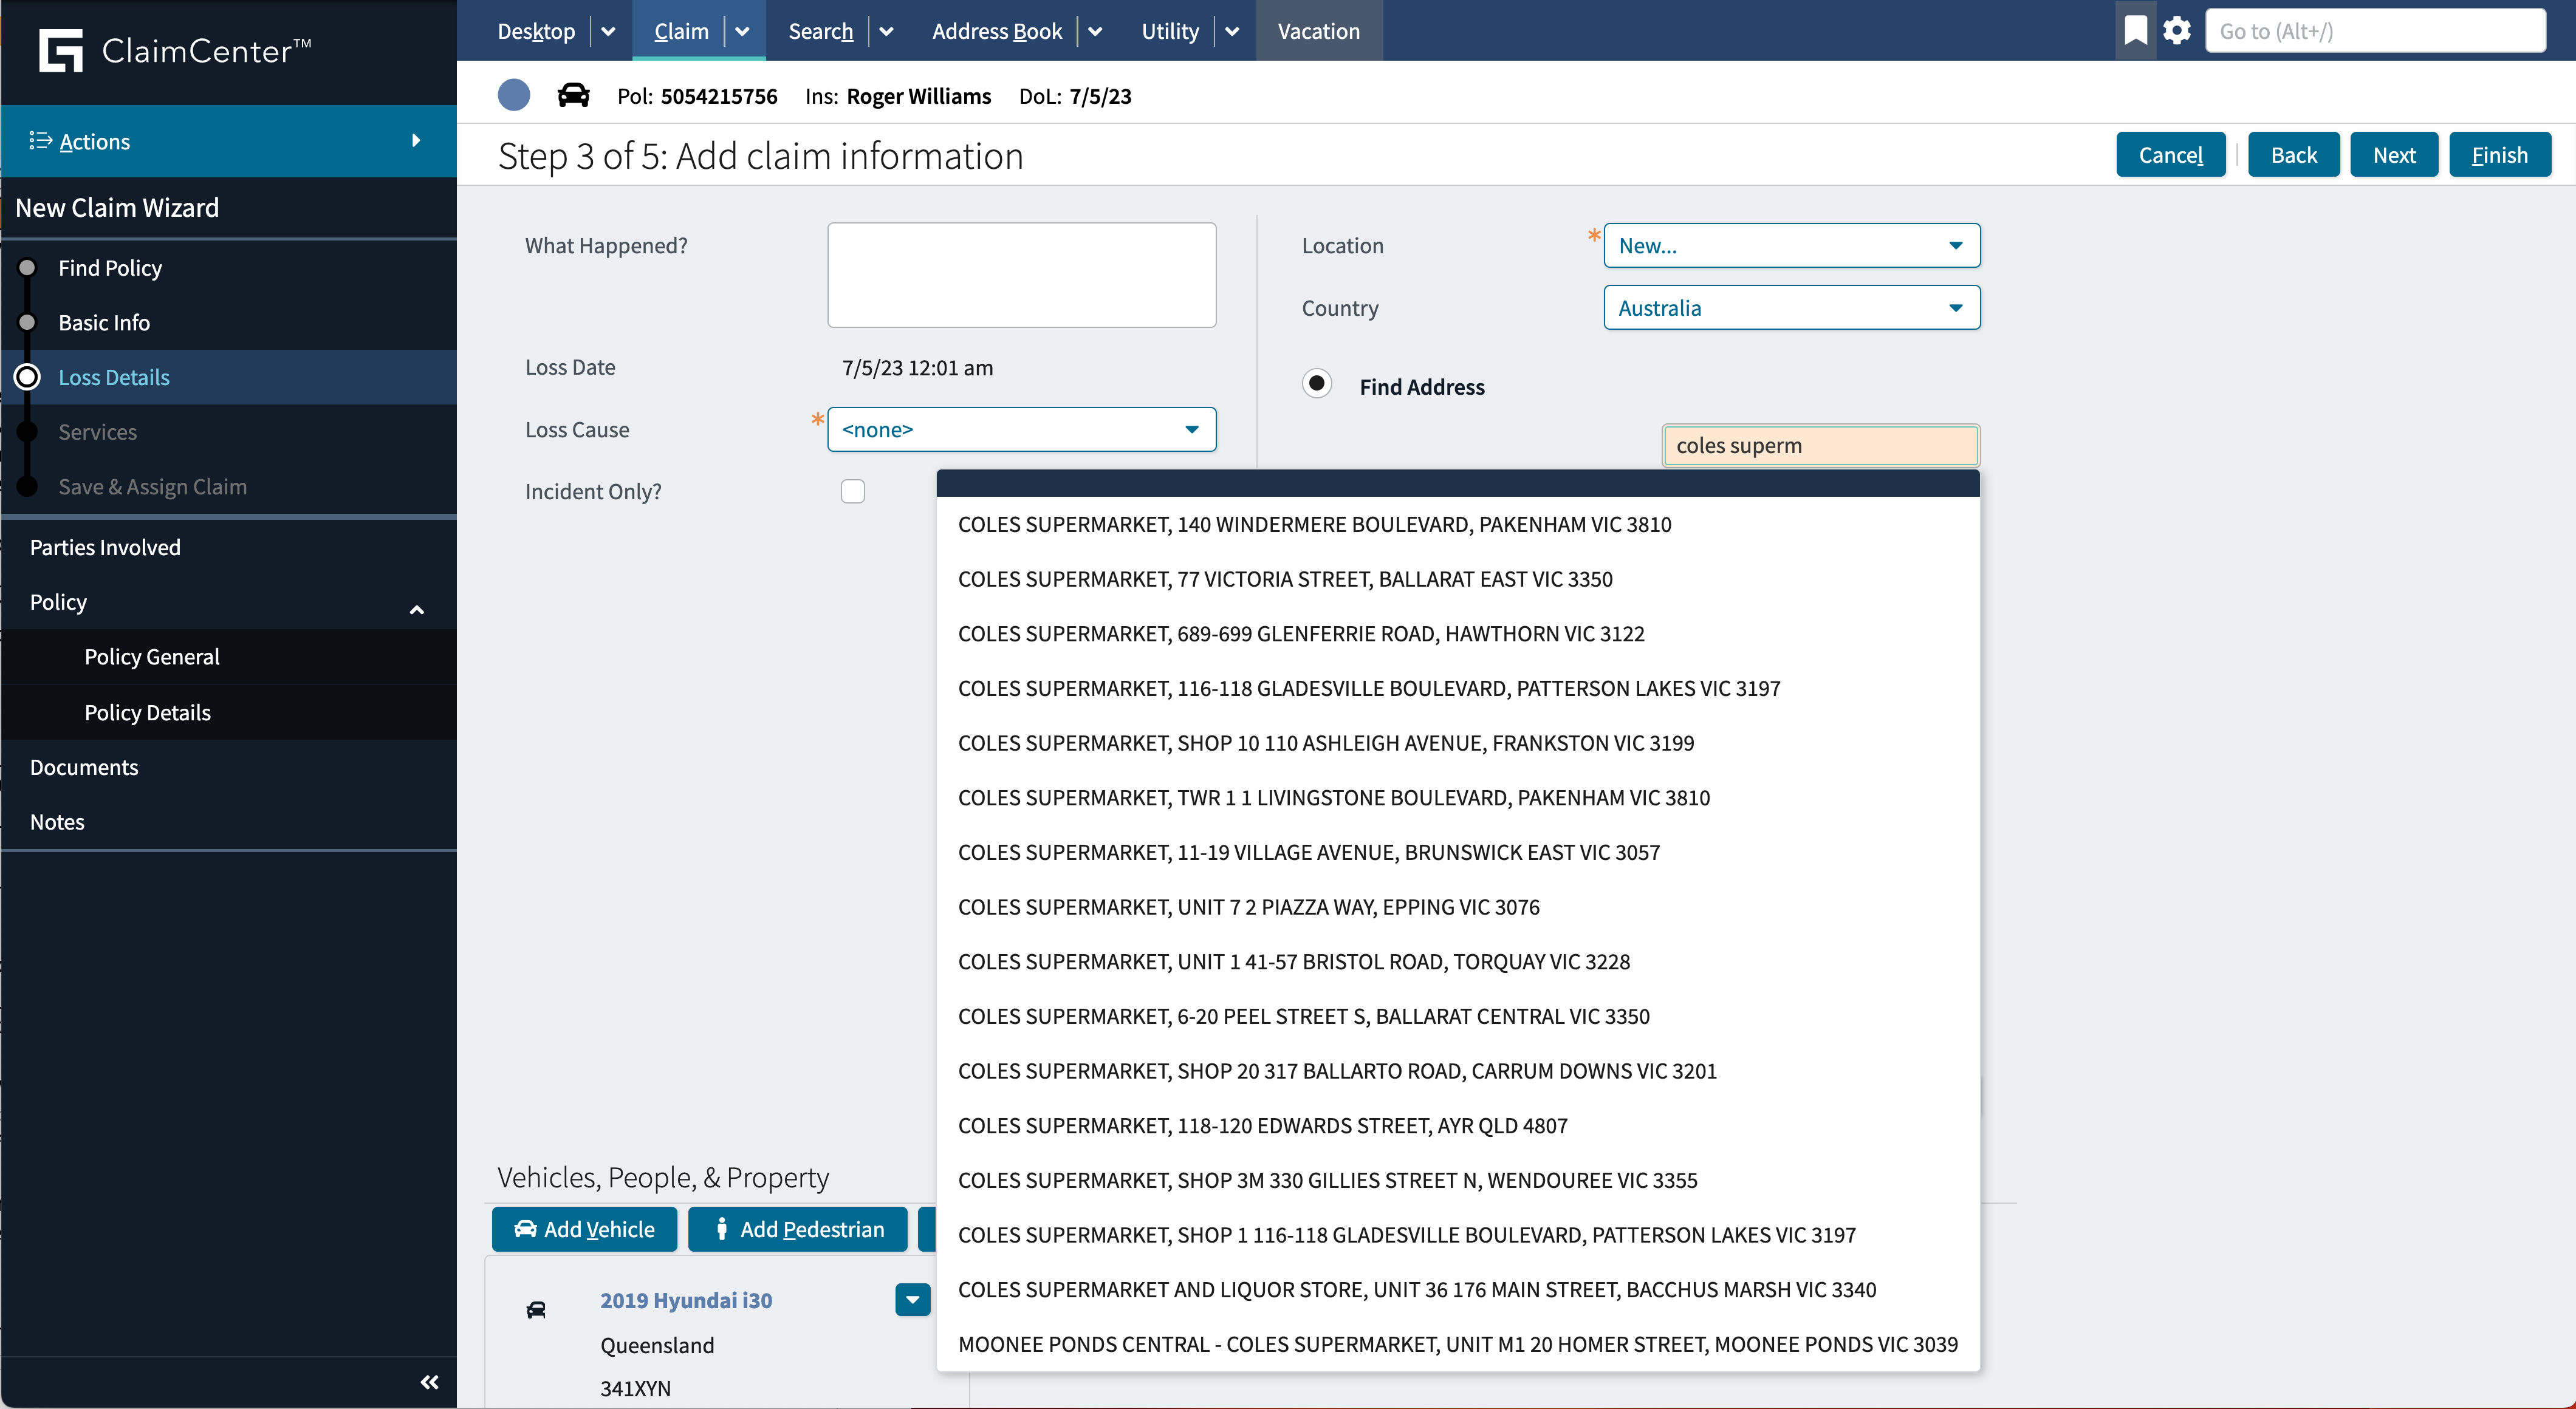Open the Loss Cause dropdown
The height and width of the screenshot is (1409, 2576).
pos(1021,430)
